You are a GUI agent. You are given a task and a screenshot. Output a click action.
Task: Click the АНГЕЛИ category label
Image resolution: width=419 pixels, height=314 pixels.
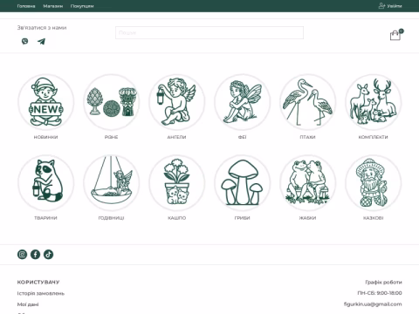pyautogui.click(x=176, y=137)
